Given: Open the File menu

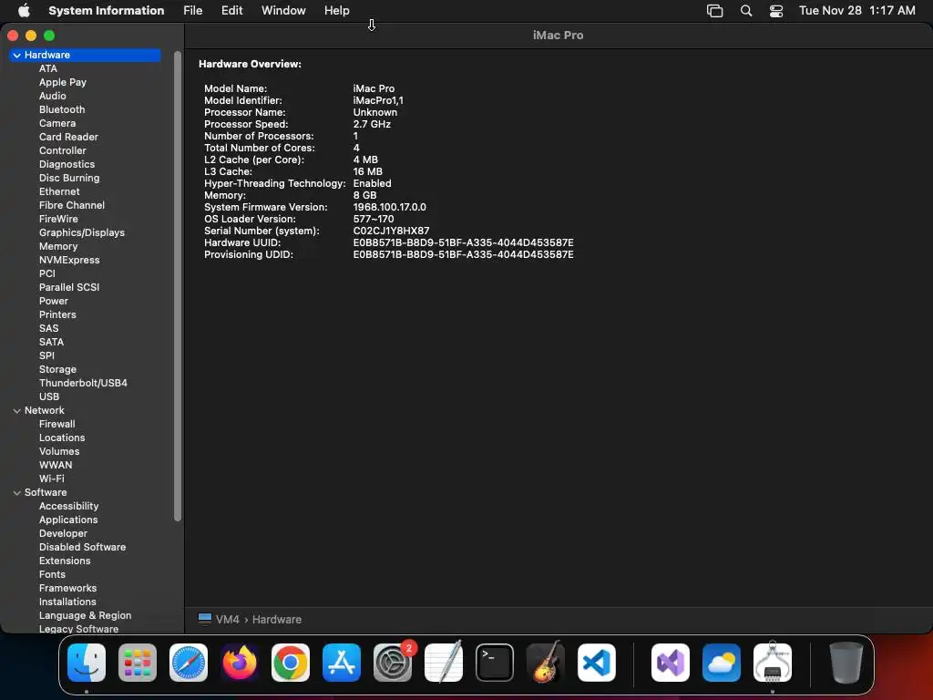Looking at the screenshot, I should [x=193, y=11].
